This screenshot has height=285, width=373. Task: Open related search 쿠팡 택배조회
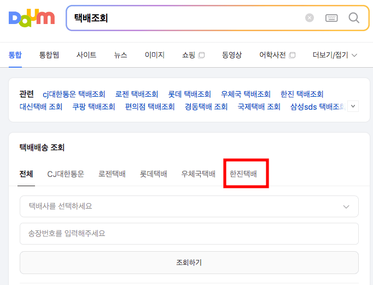click(x=94, y=106)
